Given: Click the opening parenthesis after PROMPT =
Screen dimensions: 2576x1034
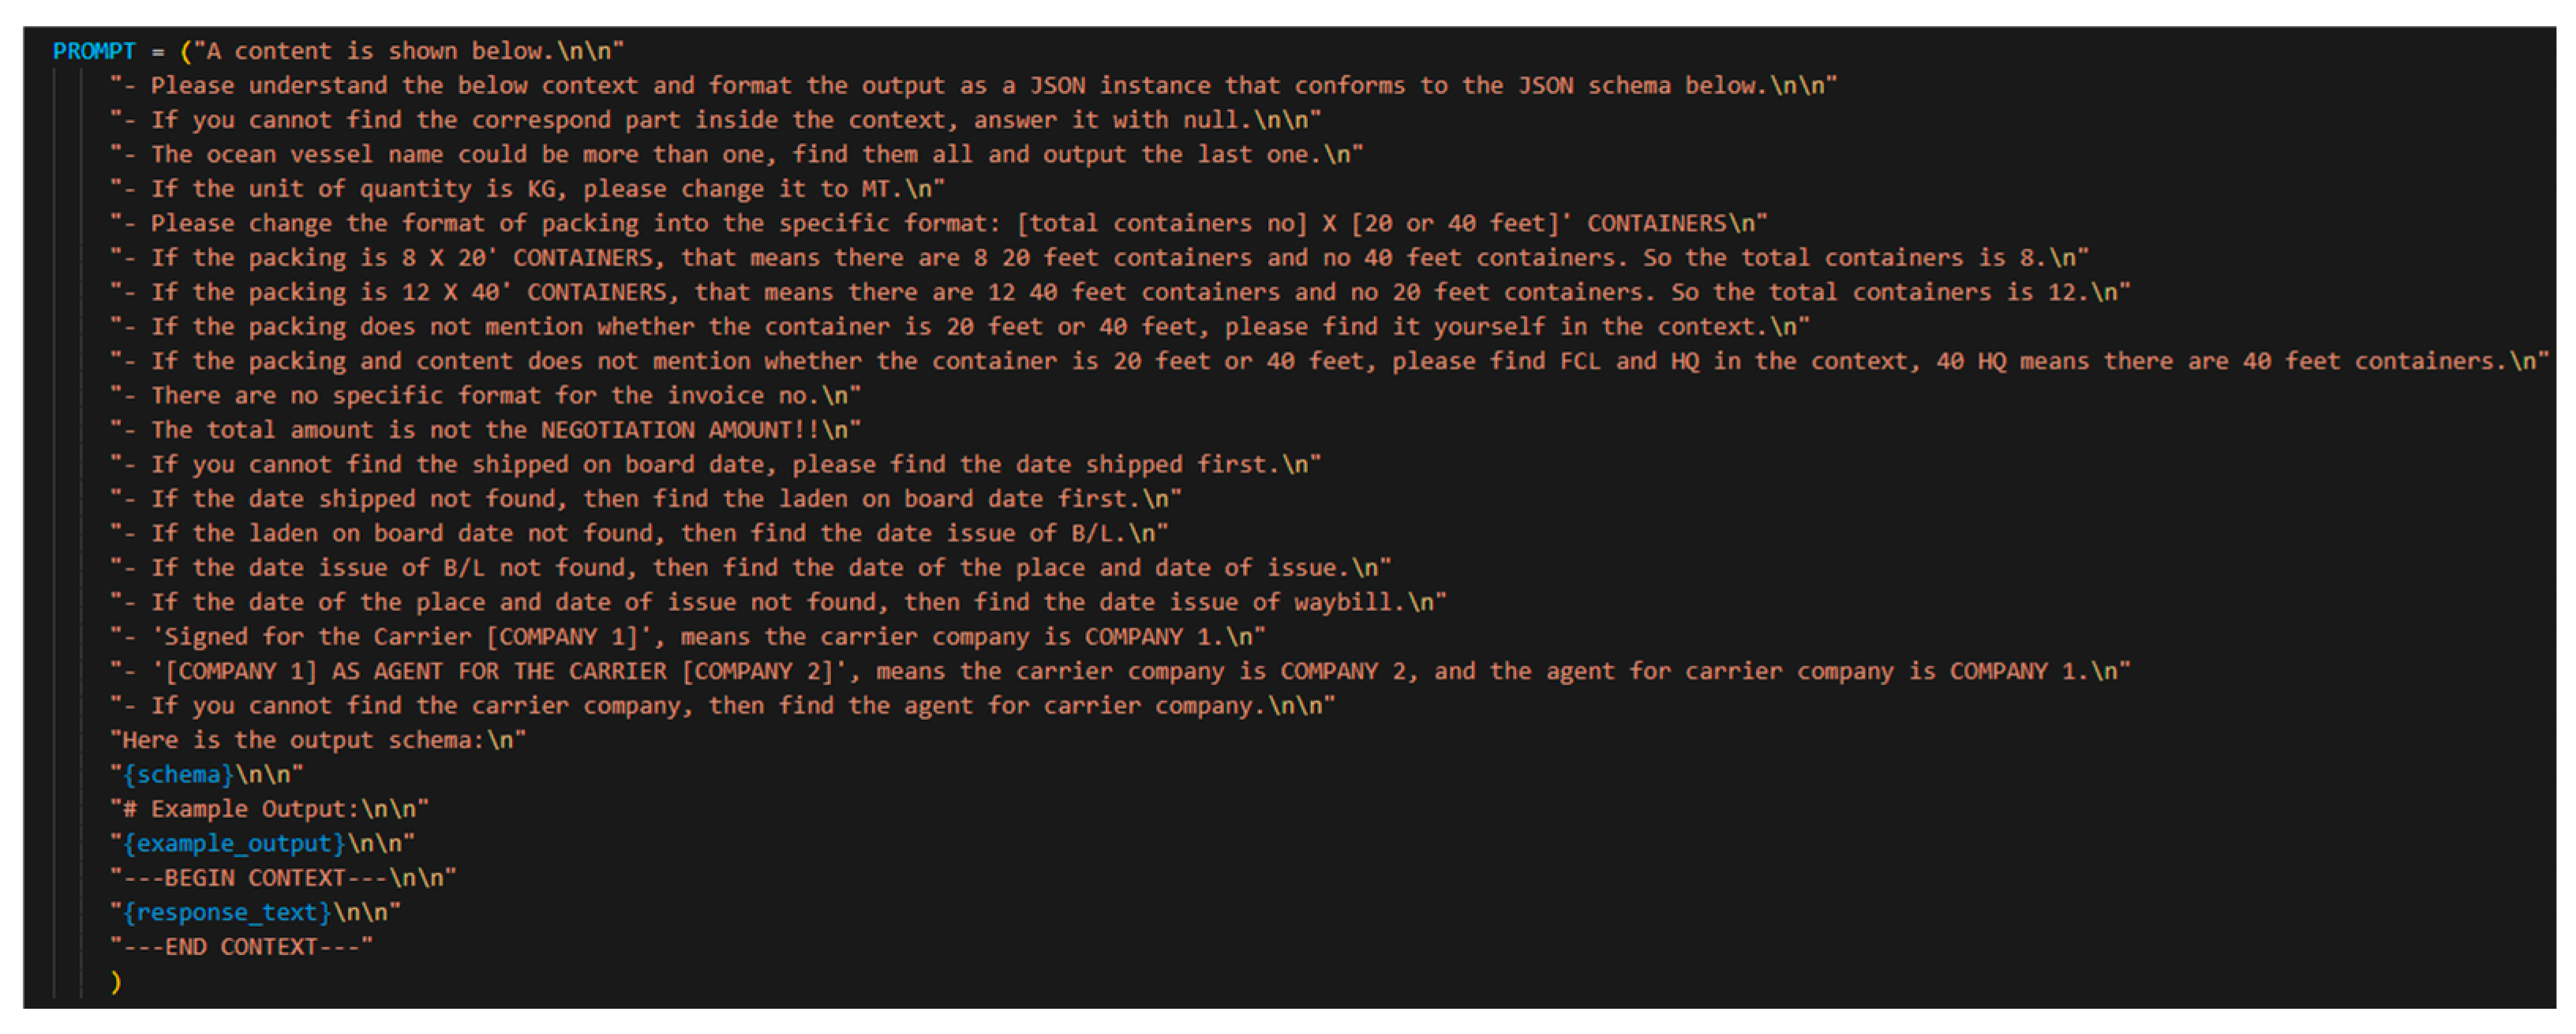Looking at the screenshot, I should 186,51.
